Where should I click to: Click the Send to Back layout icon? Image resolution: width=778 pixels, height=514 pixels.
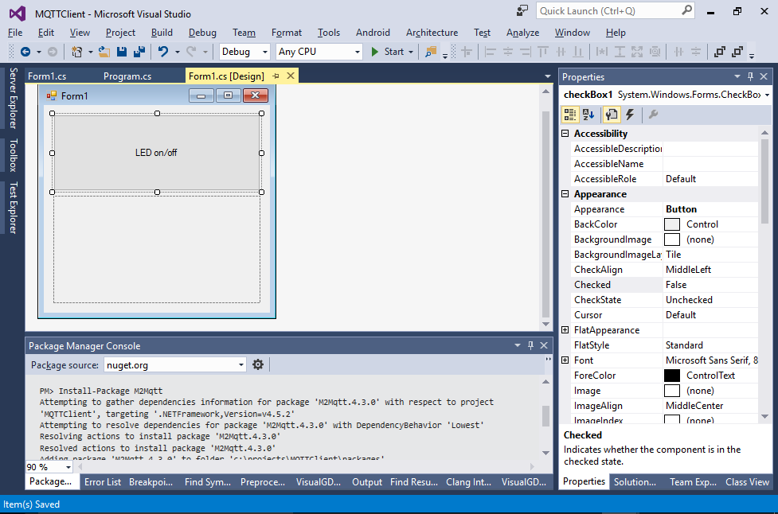click(x=738, y=52)
